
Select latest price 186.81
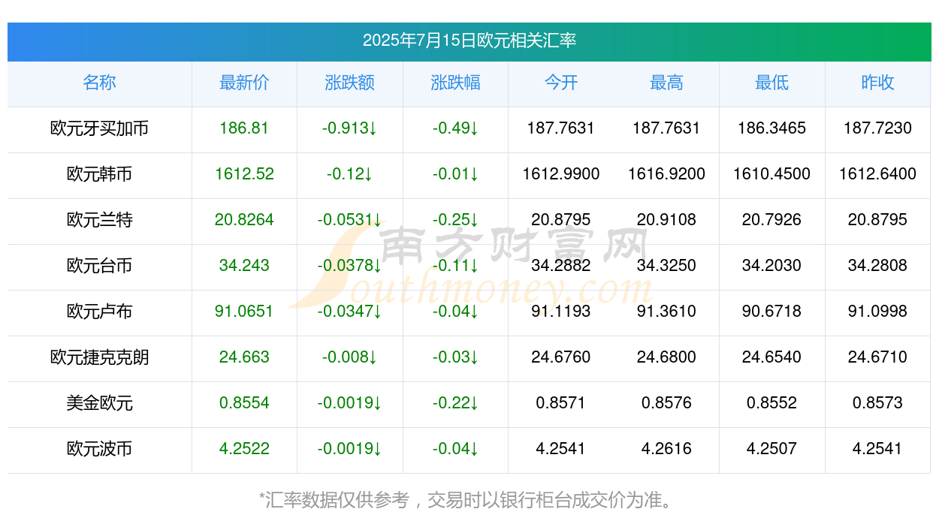pyautogui.click(x=244, y=128)
